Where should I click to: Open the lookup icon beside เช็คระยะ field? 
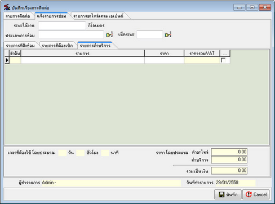tap(168, 35)
